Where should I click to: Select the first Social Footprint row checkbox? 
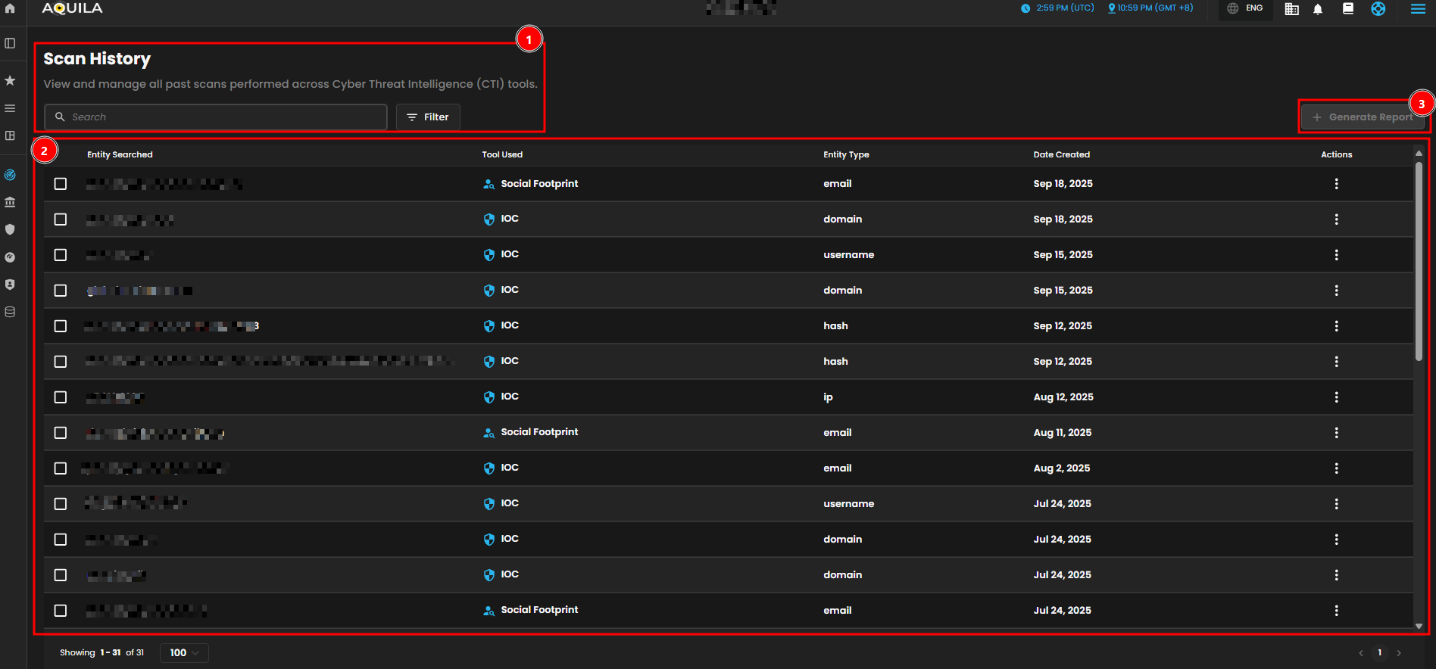pos(61,184)
